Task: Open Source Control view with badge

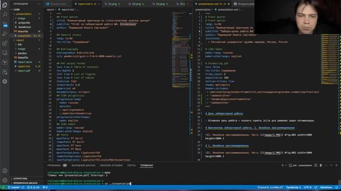Action: (x=5, y=24)
